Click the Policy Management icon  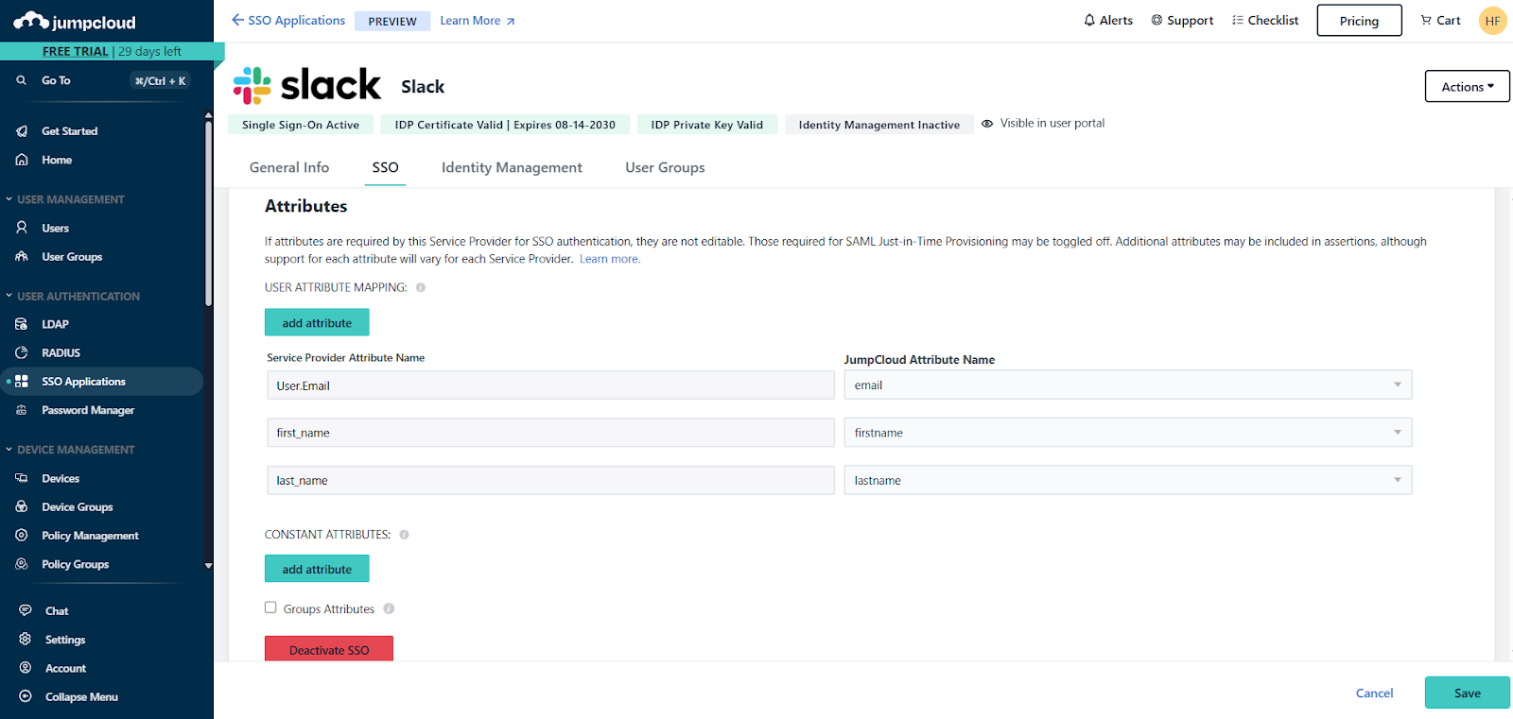(x=22, y=535)
